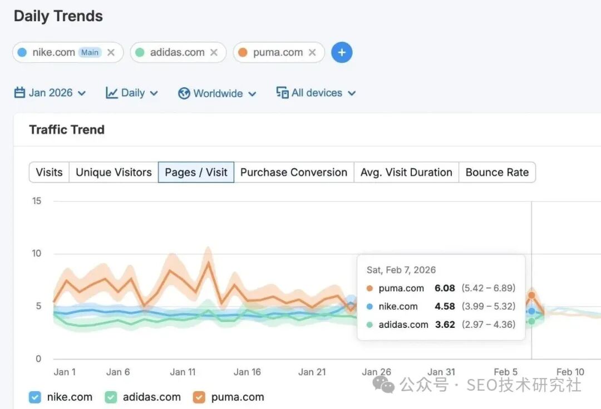Viewport: 601px width, 409px height.
Task: Remove puma.com domain chip
Action: point(312,53)
